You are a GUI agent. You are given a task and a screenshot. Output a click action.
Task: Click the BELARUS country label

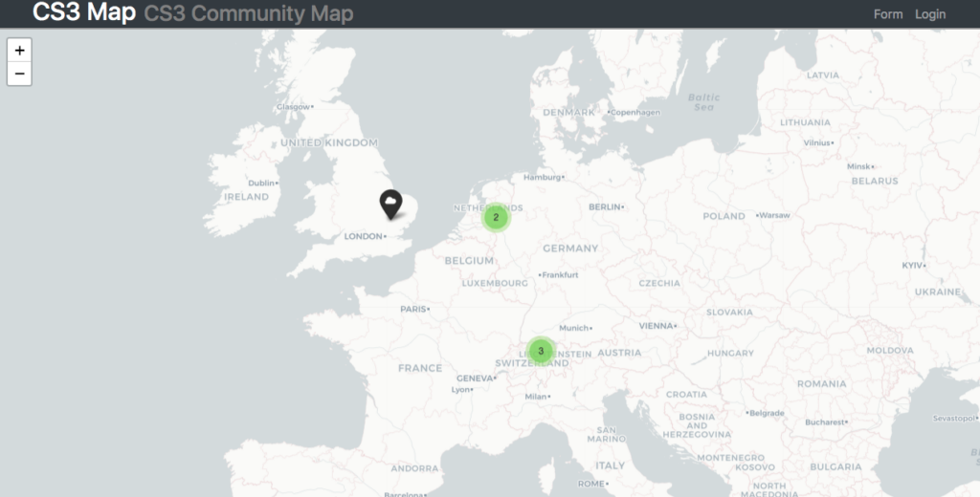click(x=875, y=181)
